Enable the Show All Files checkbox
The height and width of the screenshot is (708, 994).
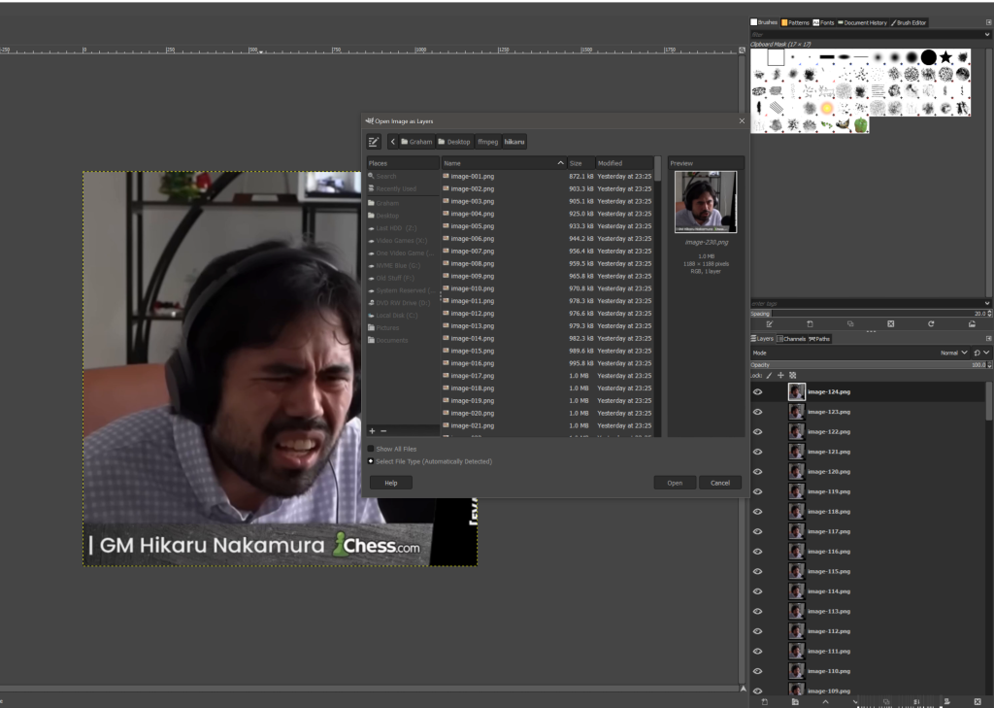pyautogui.click(x=371, y=449)
